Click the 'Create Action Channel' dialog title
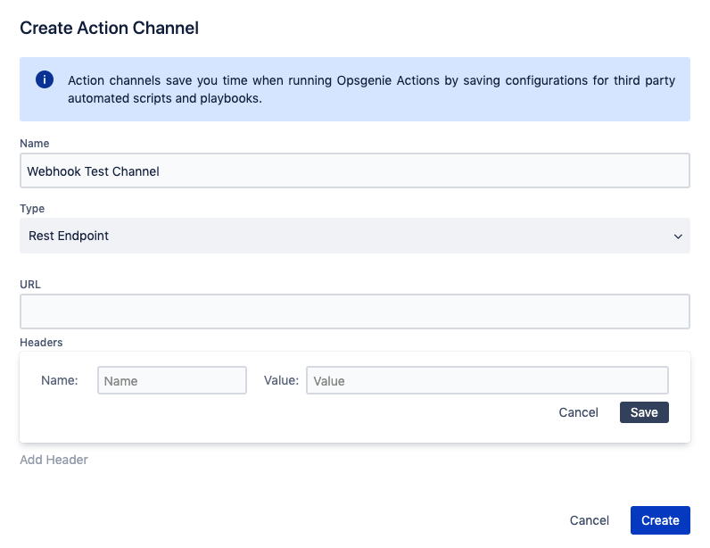The image size is (710, 548). (109, 28)
